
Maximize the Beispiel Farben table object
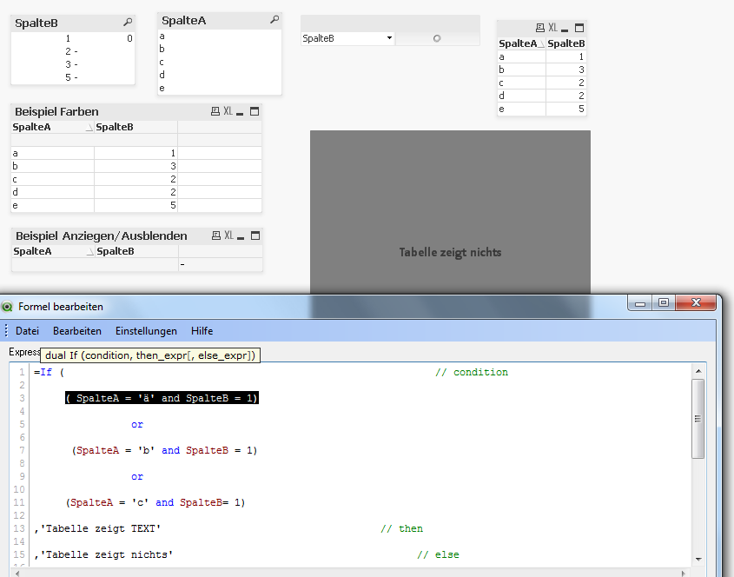pyautogui.click(x=255, y=111)
